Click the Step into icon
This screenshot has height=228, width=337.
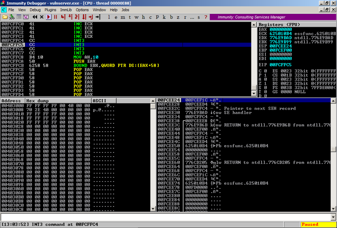tap(63, 17)
